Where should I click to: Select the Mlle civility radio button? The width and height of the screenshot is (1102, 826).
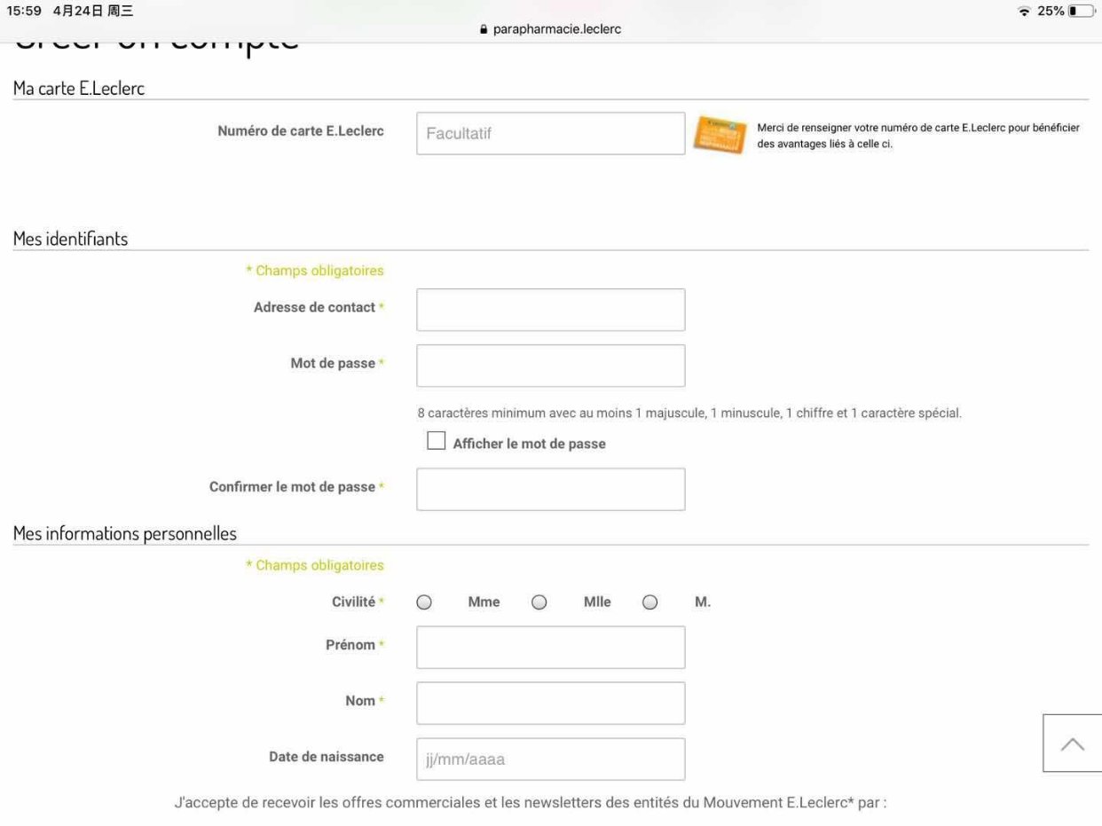(539, 602)
